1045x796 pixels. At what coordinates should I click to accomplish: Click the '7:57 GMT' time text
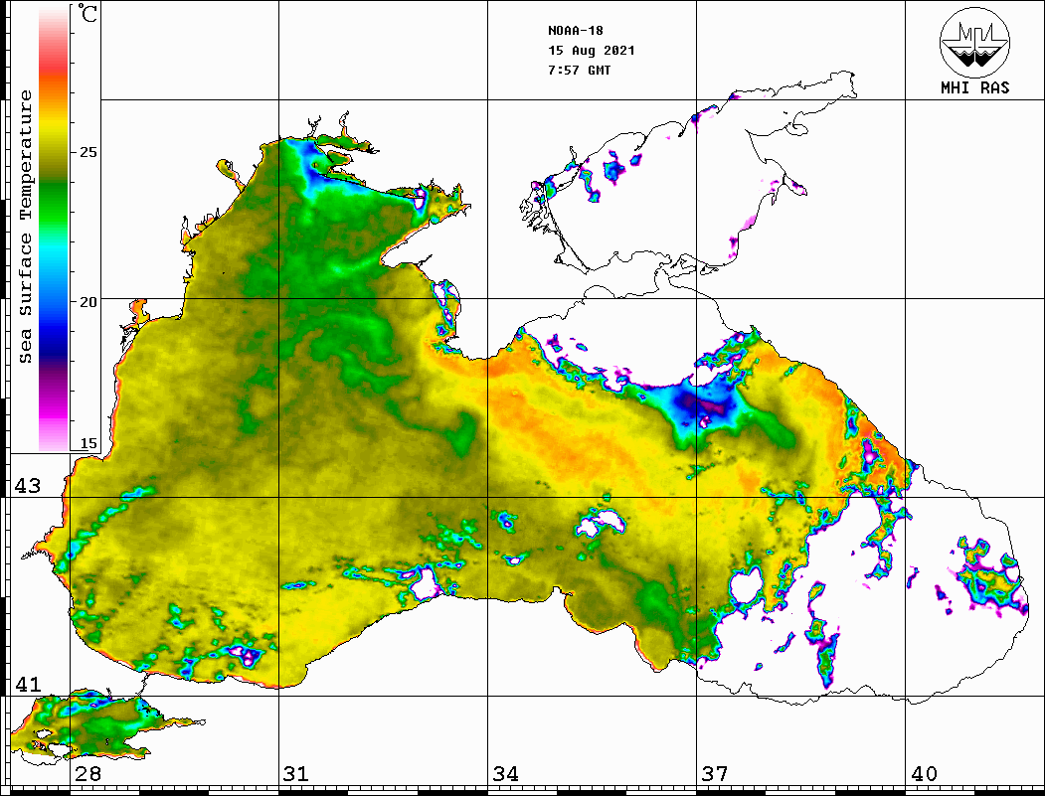[579, 70]
